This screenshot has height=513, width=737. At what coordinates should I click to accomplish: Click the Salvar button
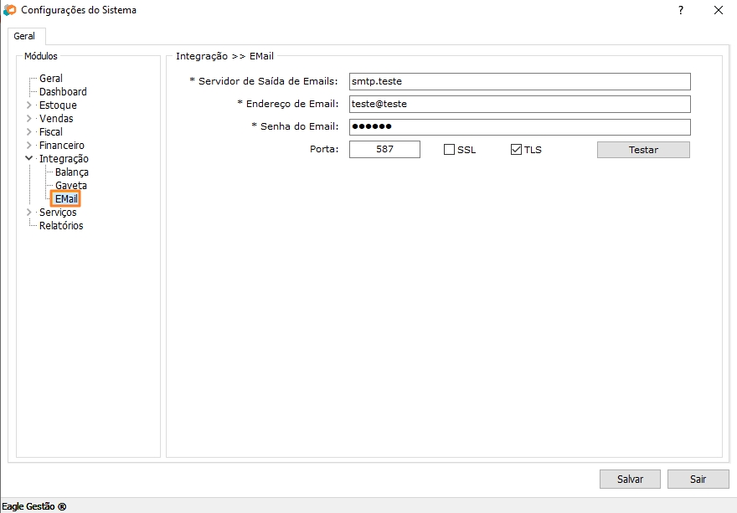pos(630,480)
